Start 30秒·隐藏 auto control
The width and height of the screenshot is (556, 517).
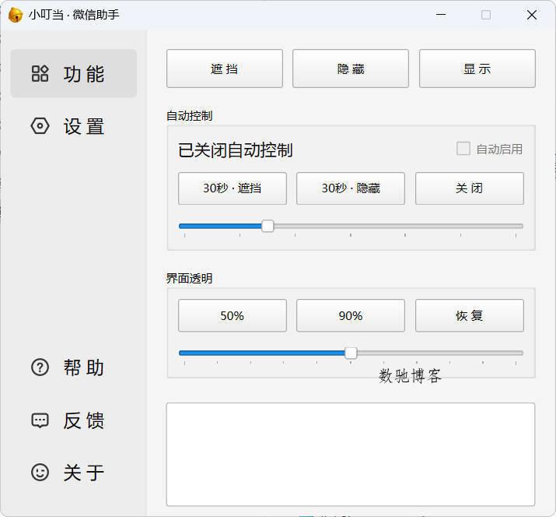coord(351,188)
